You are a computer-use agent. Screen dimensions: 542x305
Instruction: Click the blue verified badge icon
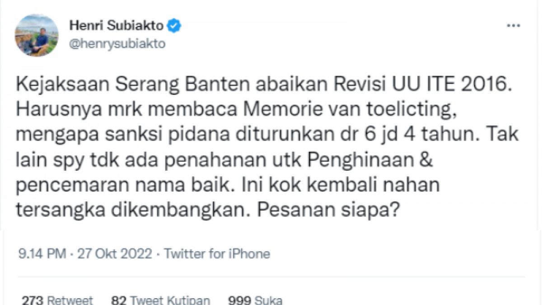pyautogui.click(x=174, y=26)
